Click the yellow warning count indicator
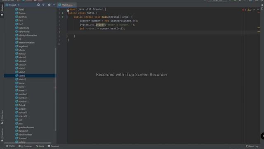264x149 pixels. coord(249,10)
